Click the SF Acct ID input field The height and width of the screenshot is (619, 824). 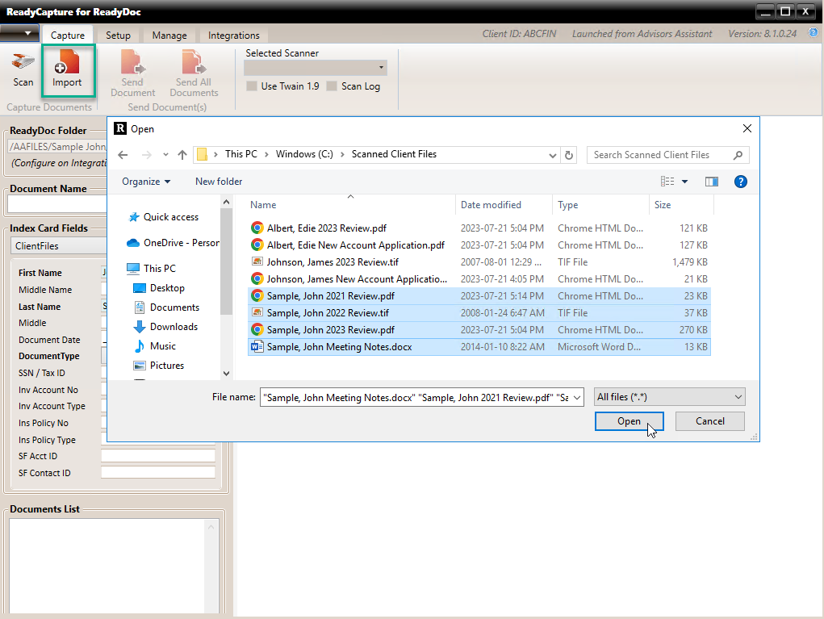point(157,456)
